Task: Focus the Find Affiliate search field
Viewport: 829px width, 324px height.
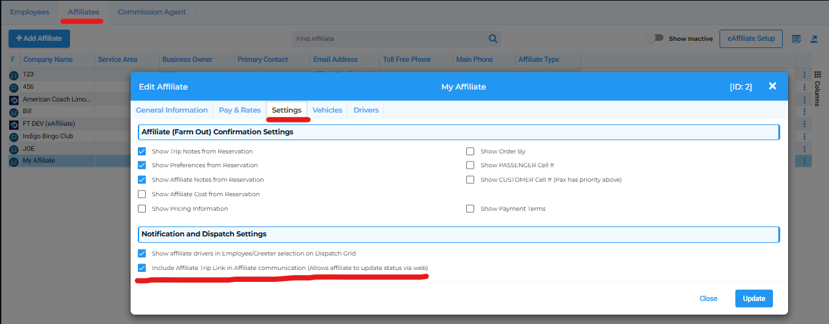Action: click(389, 39)
